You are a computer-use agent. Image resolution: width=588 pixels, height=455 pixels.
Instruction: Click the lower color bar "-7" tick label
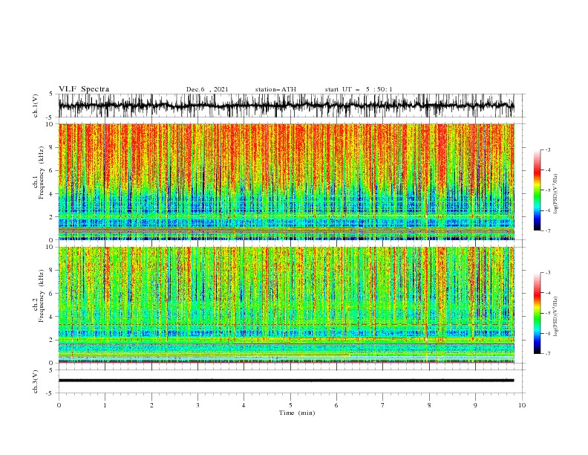pos(548,354)
